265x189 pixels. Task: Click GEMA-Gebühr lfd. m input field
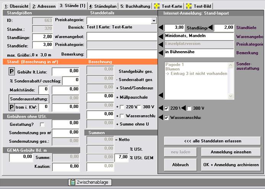click(21, 158)
